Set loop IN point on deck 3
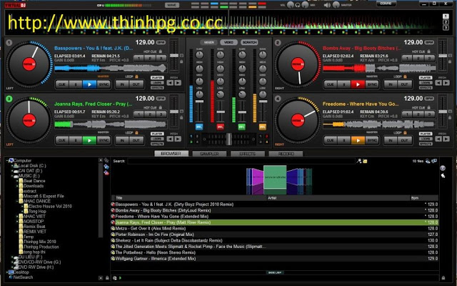The height and width of the screenshot is (286, 457). [122, 140]
